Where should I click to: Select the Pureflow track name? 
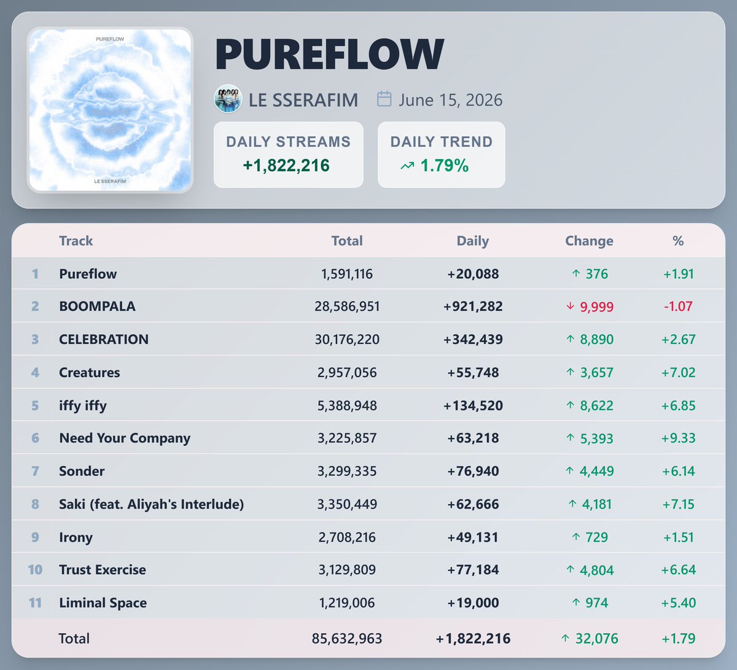pos(88,274)
